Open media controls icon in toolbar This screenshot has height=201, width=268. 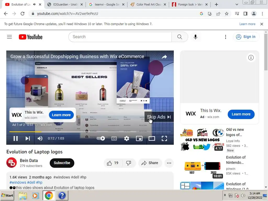(x=237, y=14)
